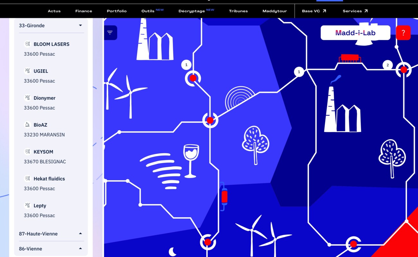Expand the 86-Vienne section
Screen dimensions: 418x257
(x=80, y=248)
